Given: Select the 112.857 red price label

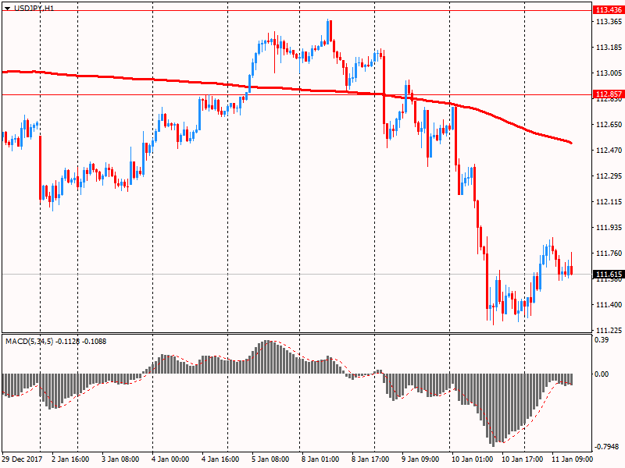Looking at the screenshot, I should pos(609,94).
